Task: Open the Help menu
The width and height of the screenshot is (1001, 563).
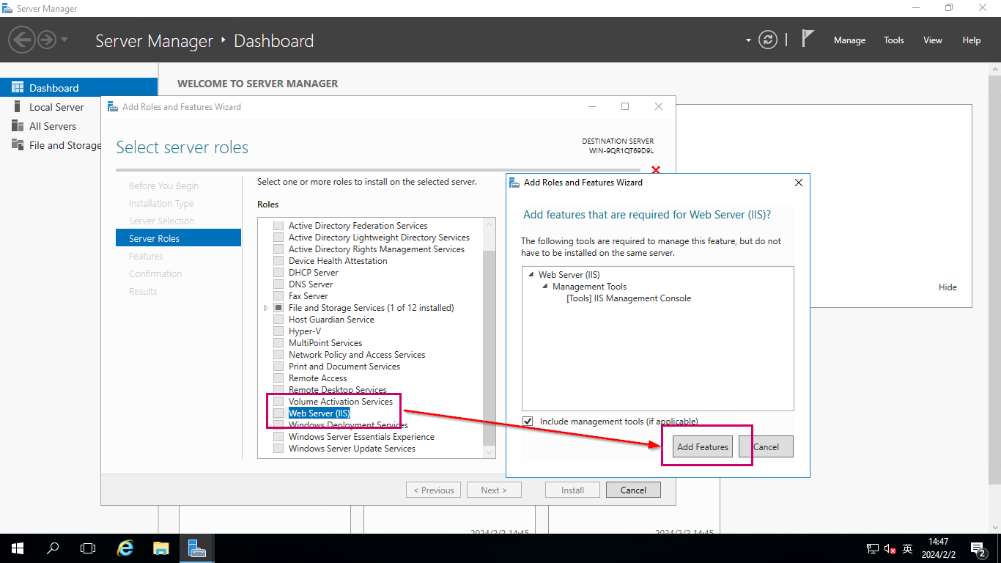Action: click(x=971, y=40)
